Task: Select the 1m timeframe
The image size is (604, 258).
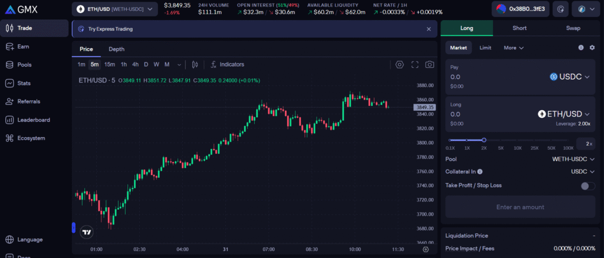Action: [x=81, y=65]
